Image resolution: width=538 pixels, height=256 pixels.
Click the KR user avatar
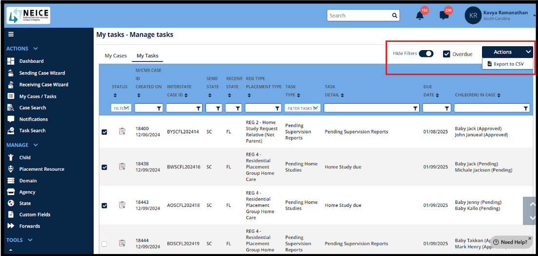[x=473, y=16]
